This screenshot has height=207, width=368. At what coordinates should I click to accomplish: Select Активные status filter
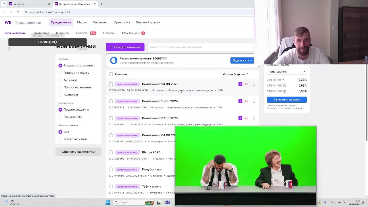60,80
